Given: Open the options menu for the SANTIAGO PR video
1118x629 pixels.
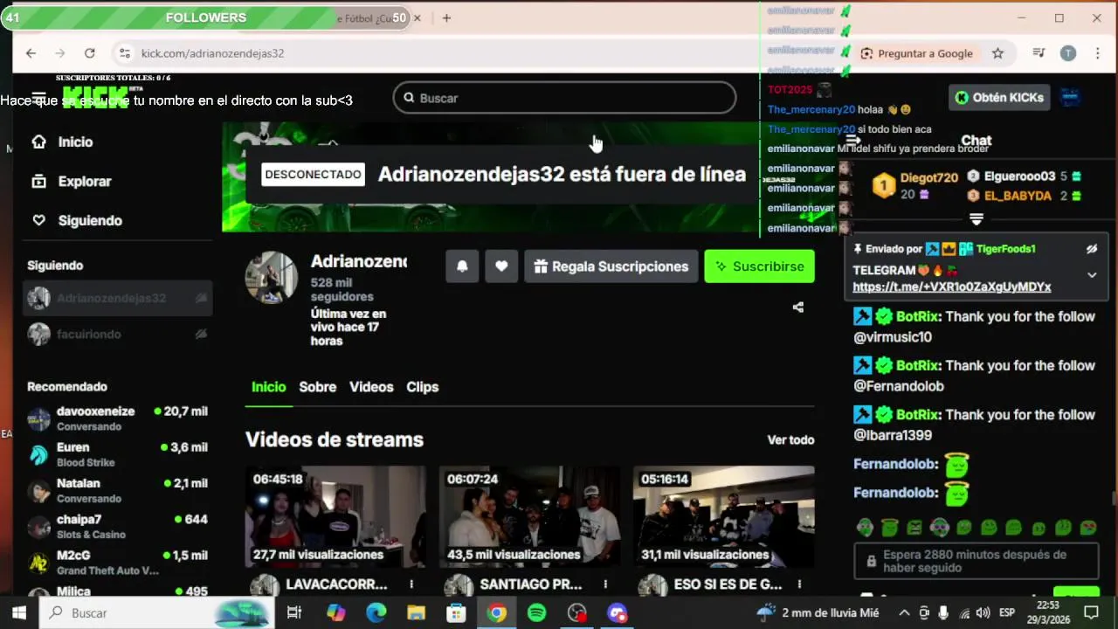Looking at the screenshot, I should 605,584.
